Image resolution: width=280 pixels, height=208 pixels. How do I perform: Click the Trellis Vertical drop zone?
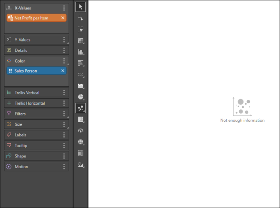[x=34, y=93]
